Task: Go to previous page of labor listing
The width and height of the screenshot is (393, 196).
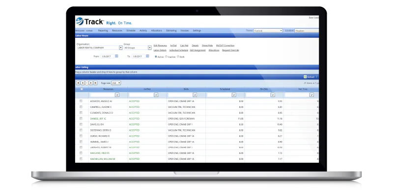Action: click(x=83, y=83)
